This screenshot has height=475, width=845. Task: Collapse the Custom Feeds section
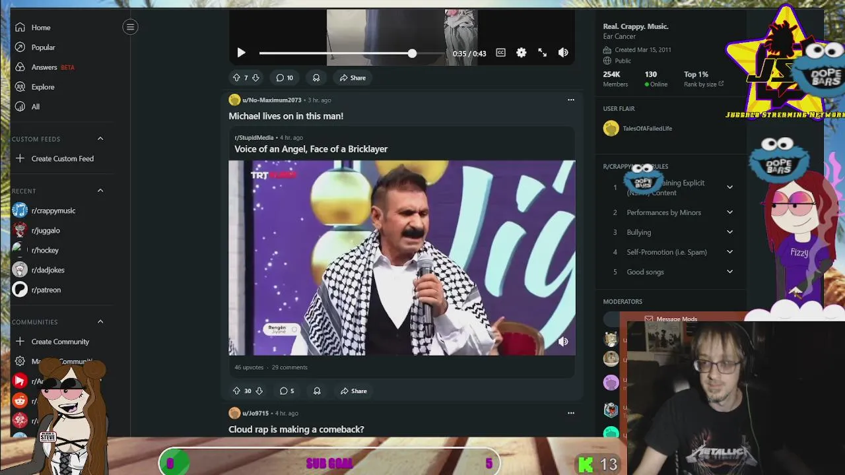100,139
